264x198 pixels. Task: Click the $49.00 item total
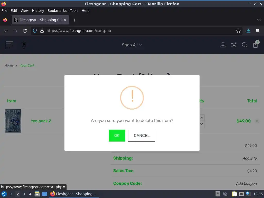click(243, 121)
